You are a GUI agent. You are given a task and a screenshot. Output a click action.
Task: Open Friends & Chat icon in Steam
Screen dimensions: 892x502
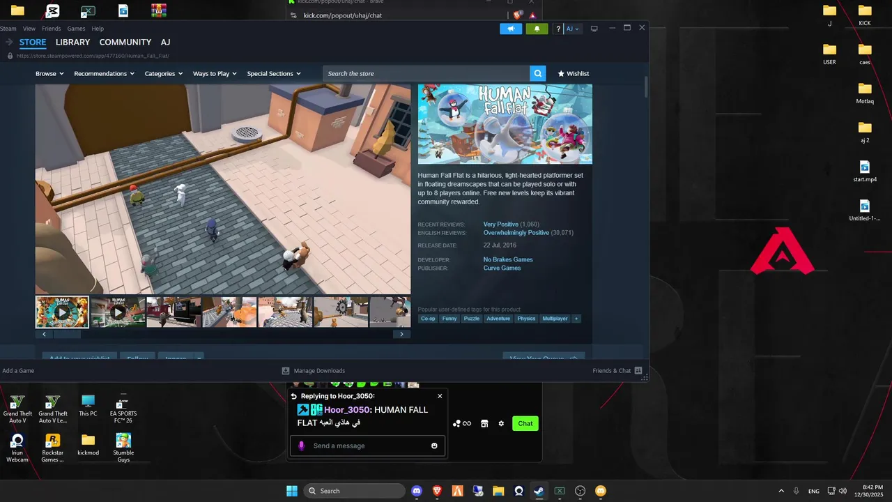pyautogui.click(x=638, y=371)
